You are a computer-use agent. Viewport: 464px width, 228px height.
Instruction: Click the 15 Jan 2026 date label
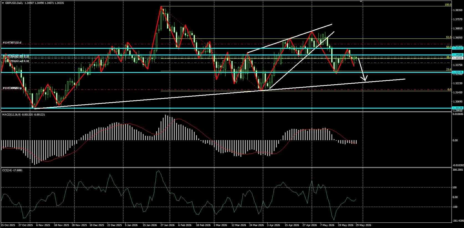pyautogui.click(x=150, y=225)
